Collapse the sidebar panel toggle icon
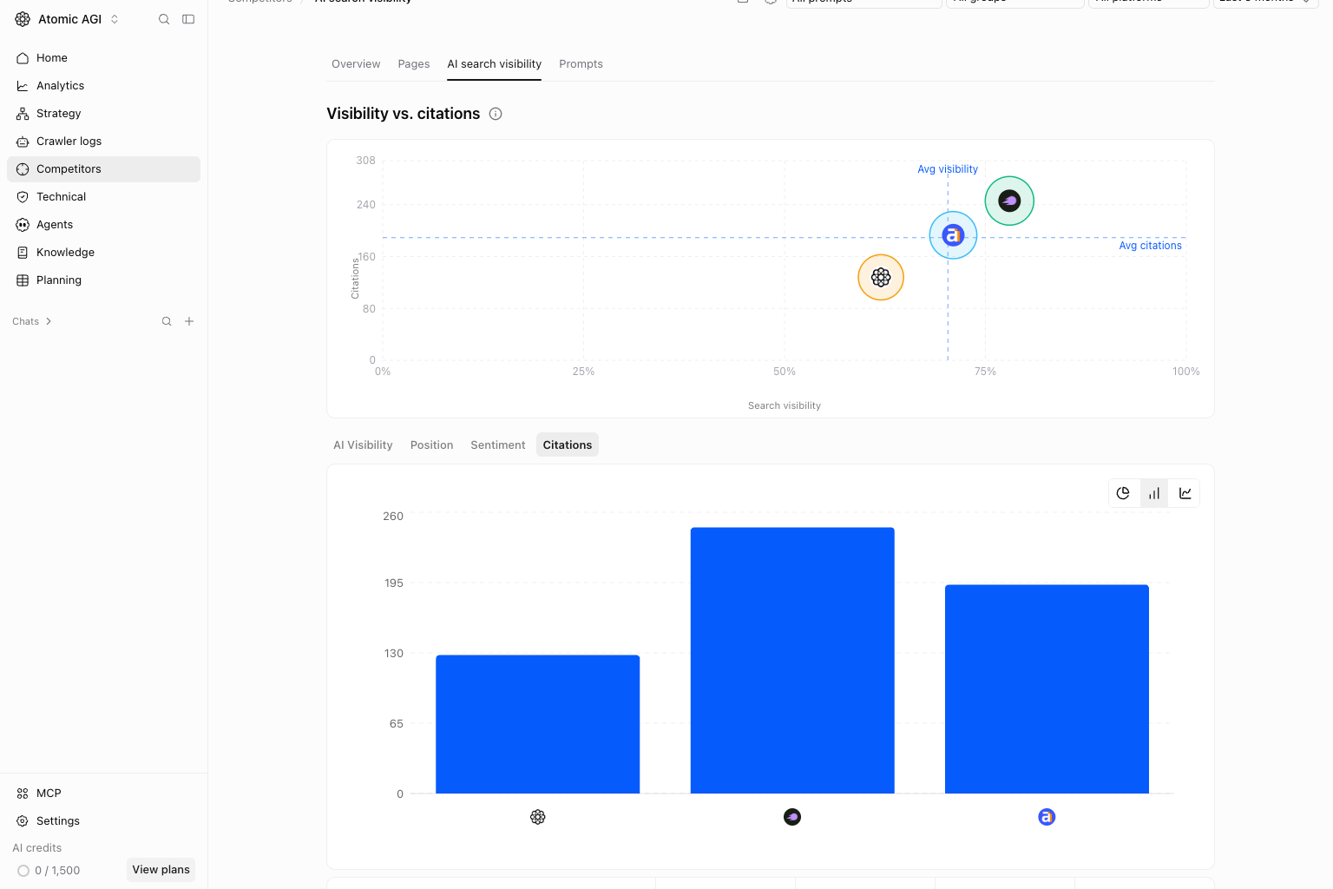 188,19
